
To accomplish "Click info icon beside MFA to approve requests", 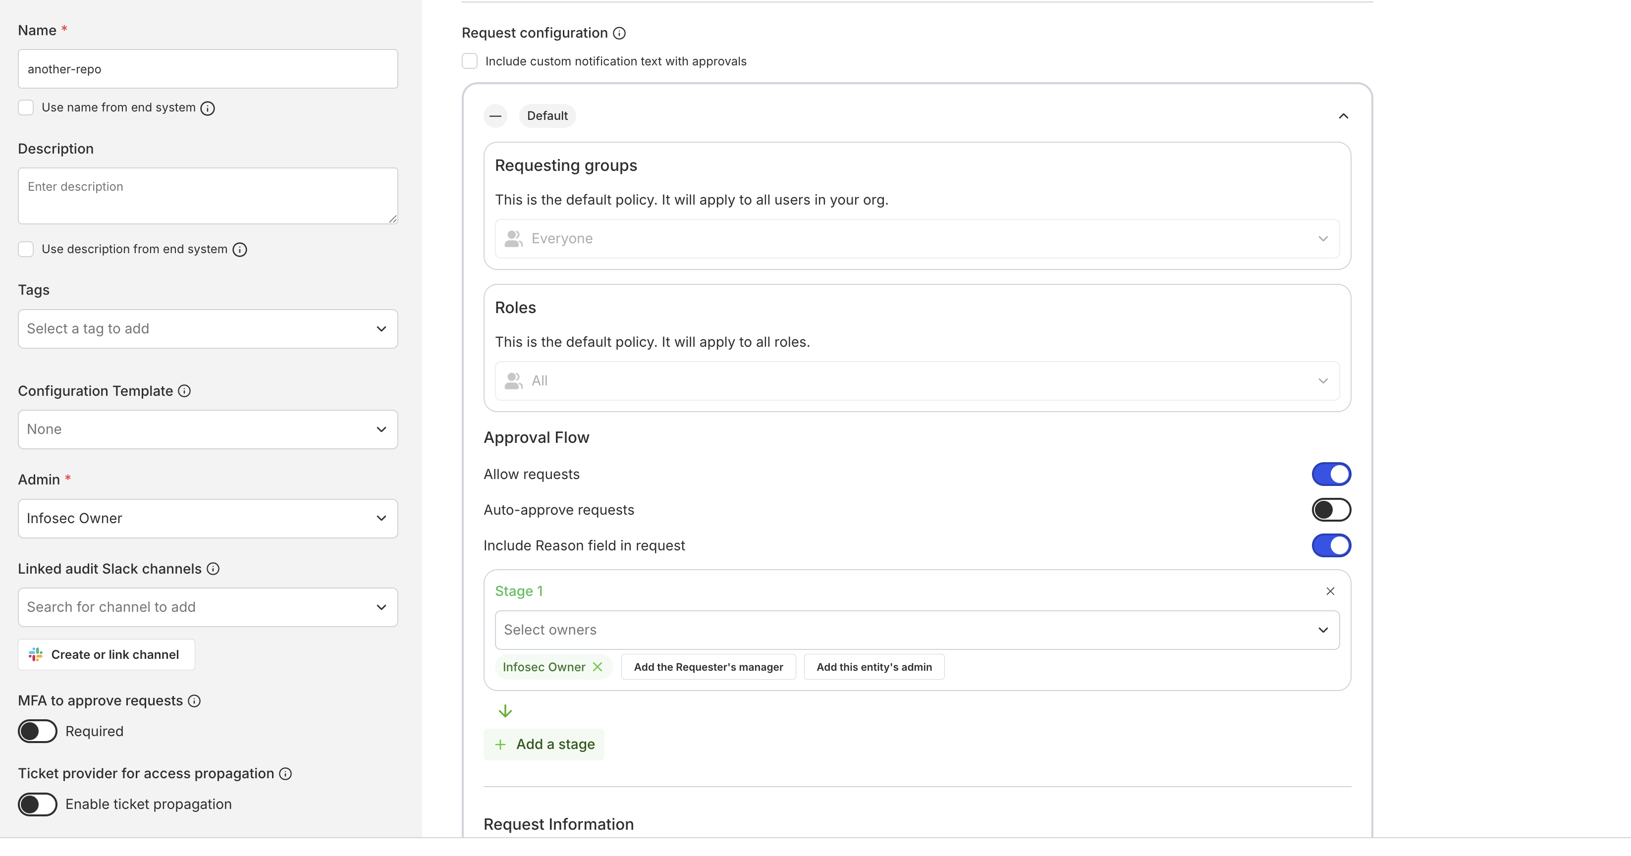I will coord(195,700).
